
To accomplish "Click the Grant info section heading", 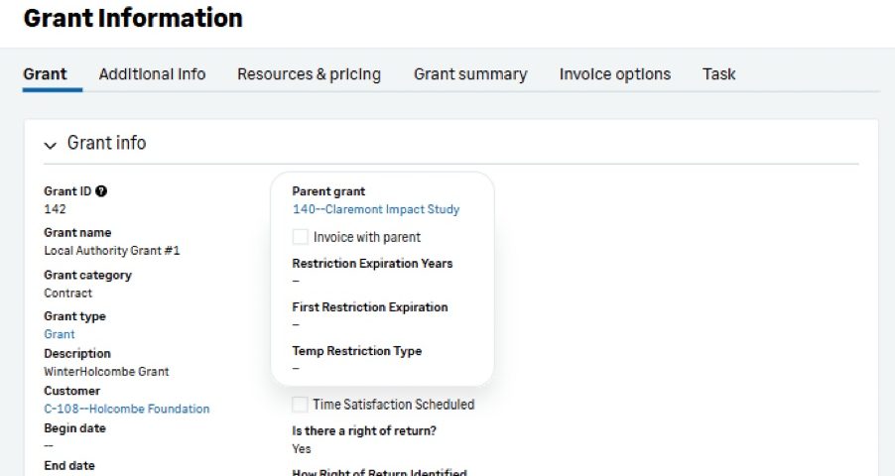I will pos(107,143).
